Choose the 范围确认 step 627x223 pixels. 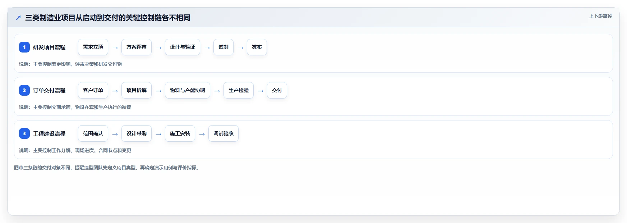click(x=93, y=133)
